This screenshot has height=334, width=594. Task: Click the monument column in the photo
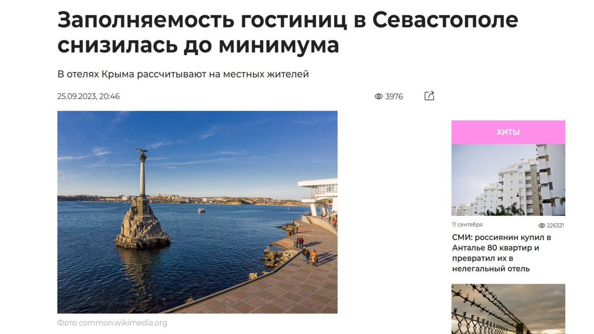(x=142, y=174)
